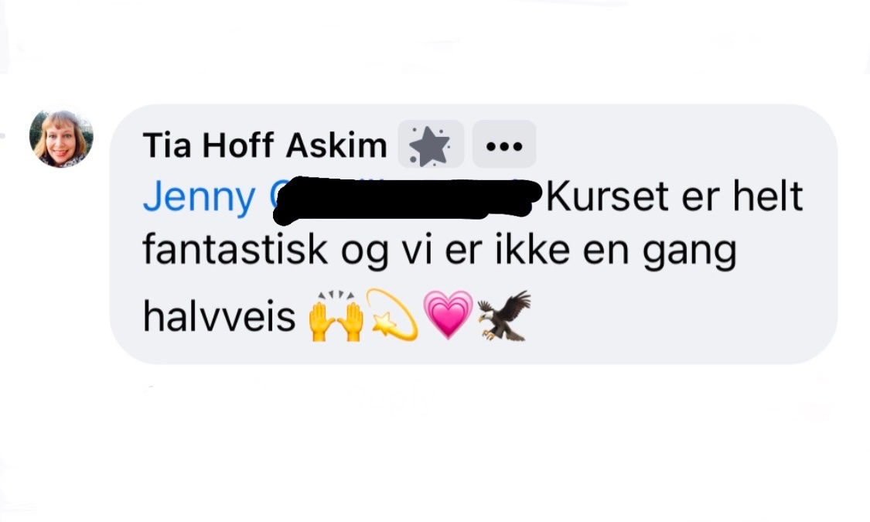Click the surname Askim in the header
The image size is (870, 522).
(336, 146)
